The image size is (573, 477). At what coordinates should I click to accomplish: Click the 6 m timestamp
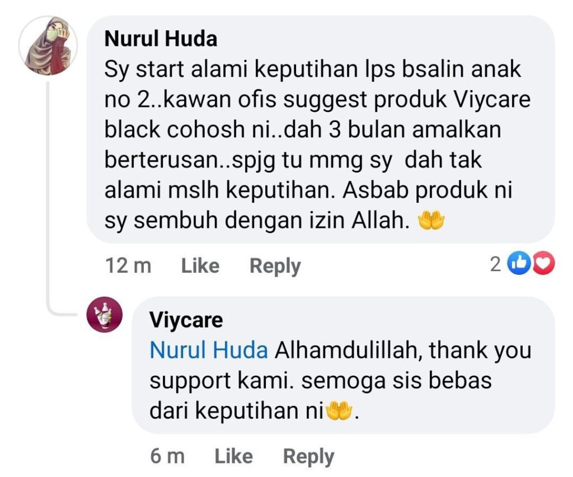pos(167,456)
